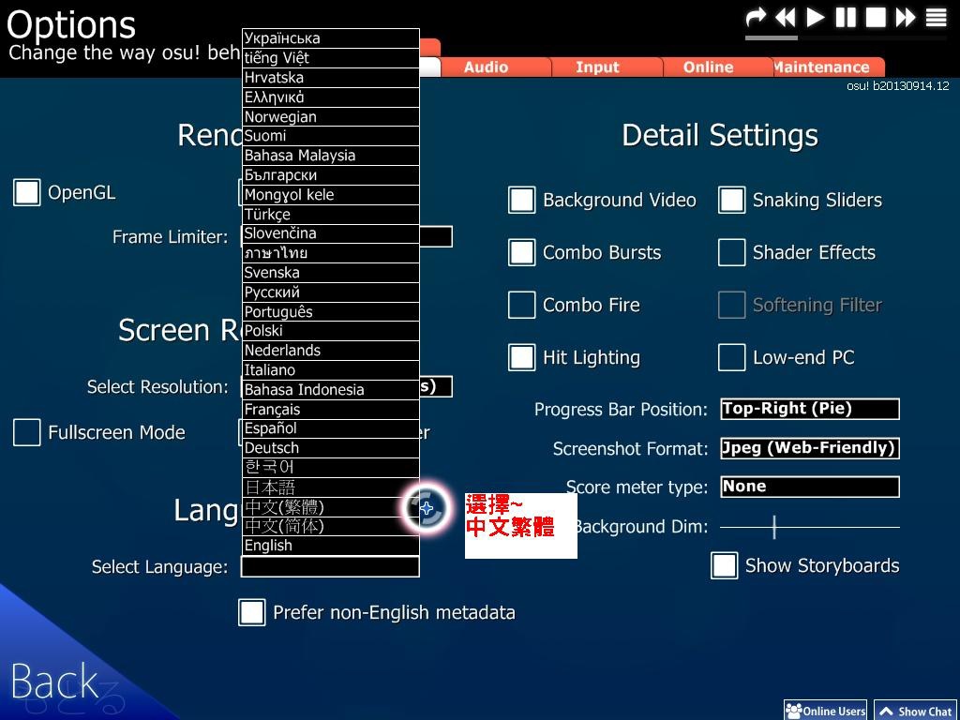
Task: Toggle Snaking Sliders checkbox
Action: pos(731,201)
